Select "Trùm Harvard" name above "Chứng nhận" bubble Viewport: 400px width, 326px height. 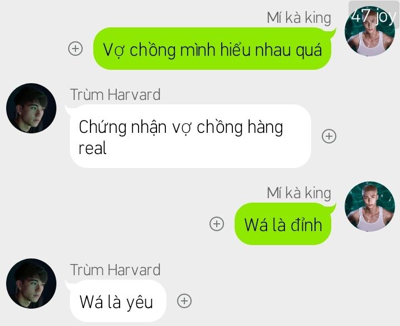[115, 94]
